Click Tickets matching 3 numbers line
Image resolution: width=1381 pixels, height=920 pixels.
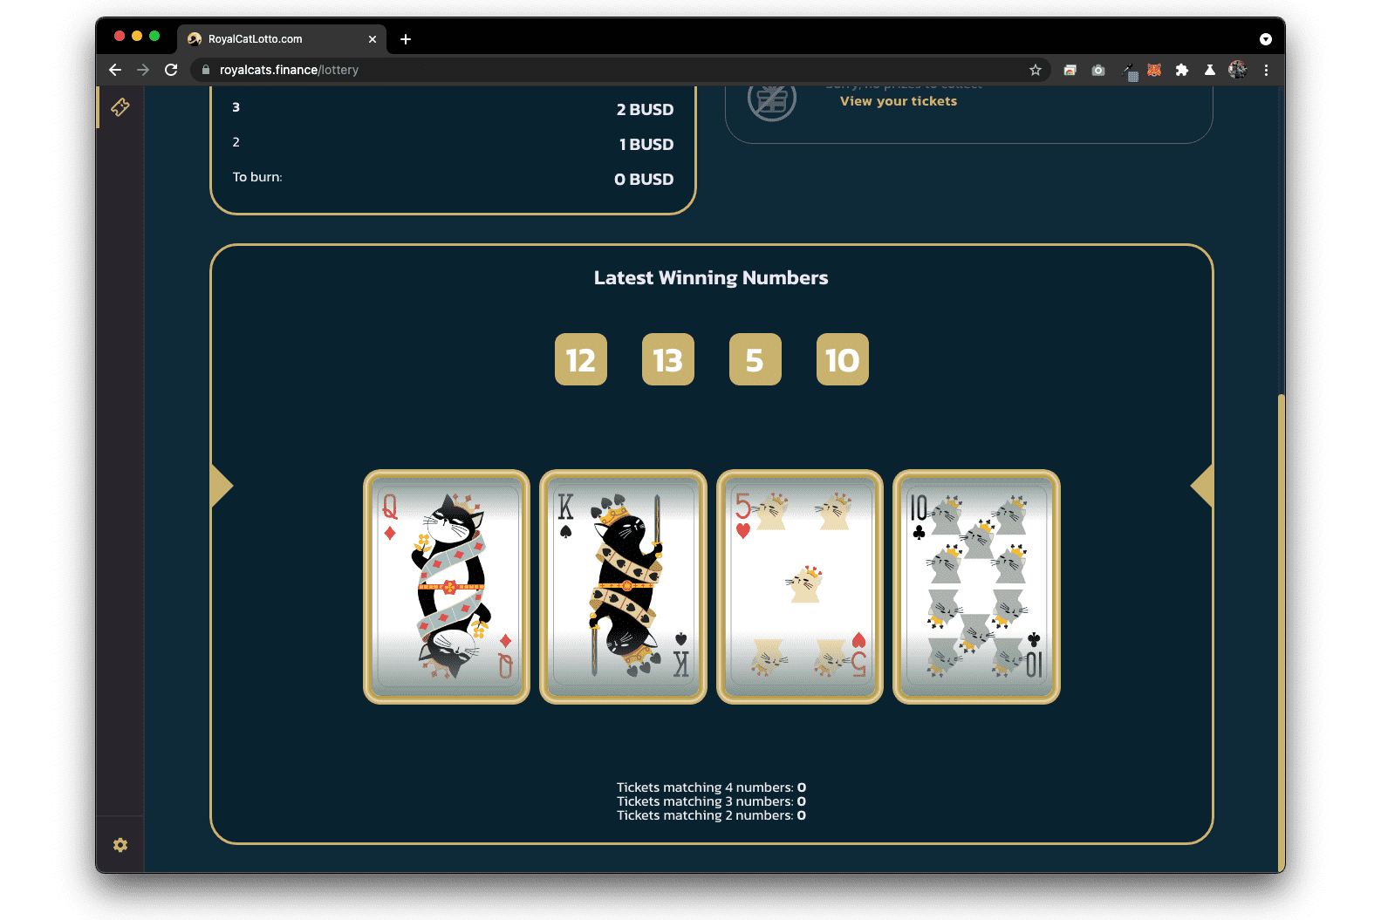(x=711, y=801)
